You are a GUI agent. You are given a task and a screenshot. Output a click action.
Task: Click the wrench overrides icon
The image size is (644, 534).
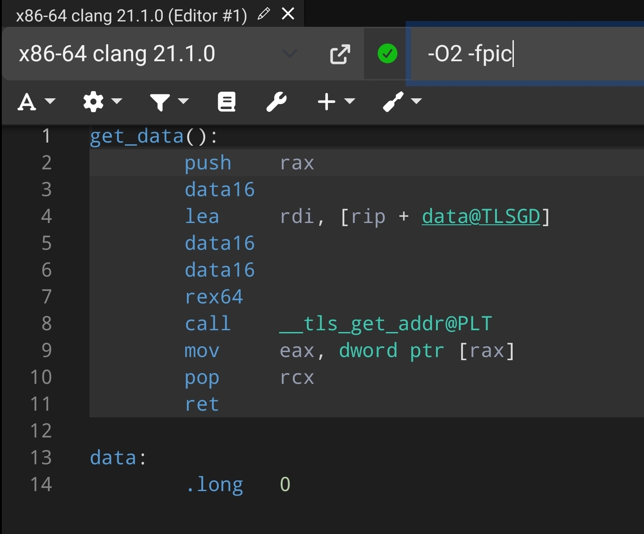[277, 102]
